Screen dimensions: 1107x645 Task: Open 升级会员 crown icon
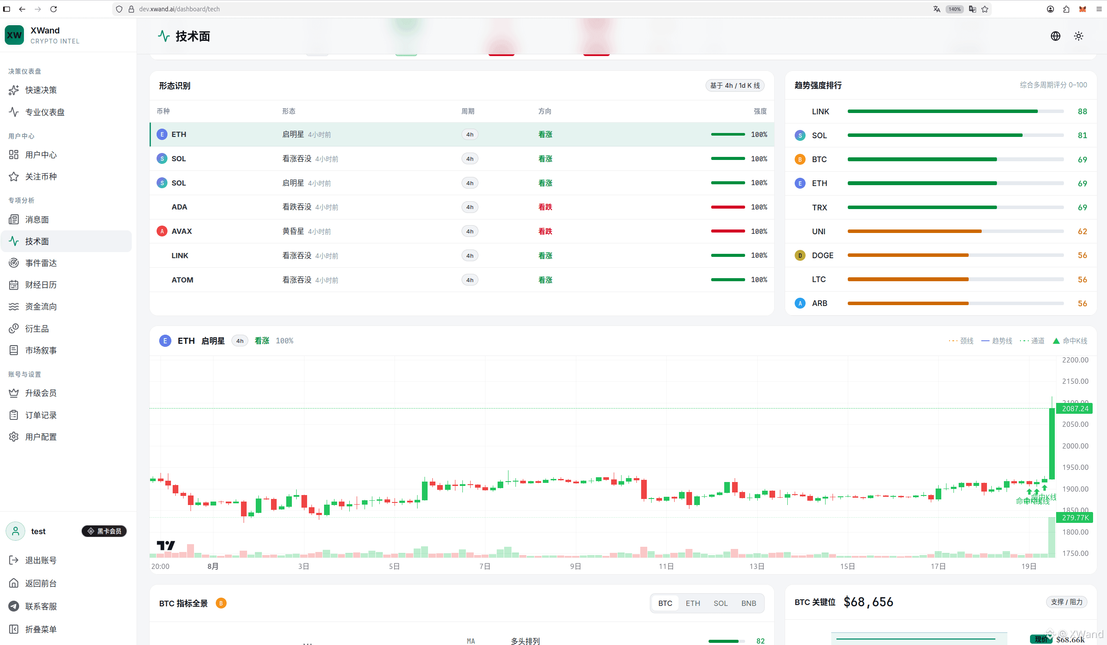[13, 393]
